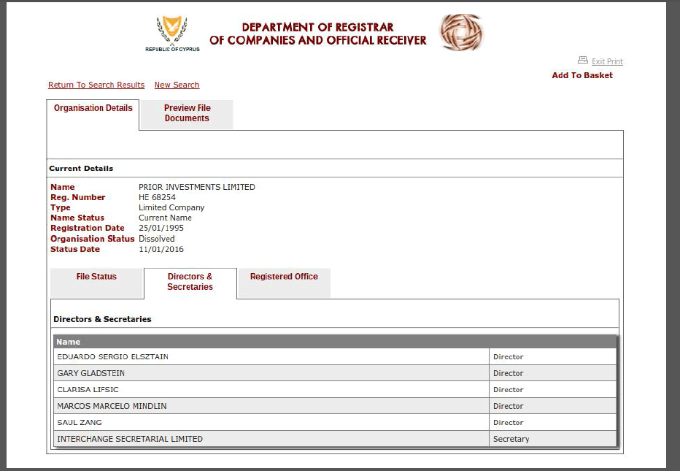Click the Exit Print link

(607, 61)
